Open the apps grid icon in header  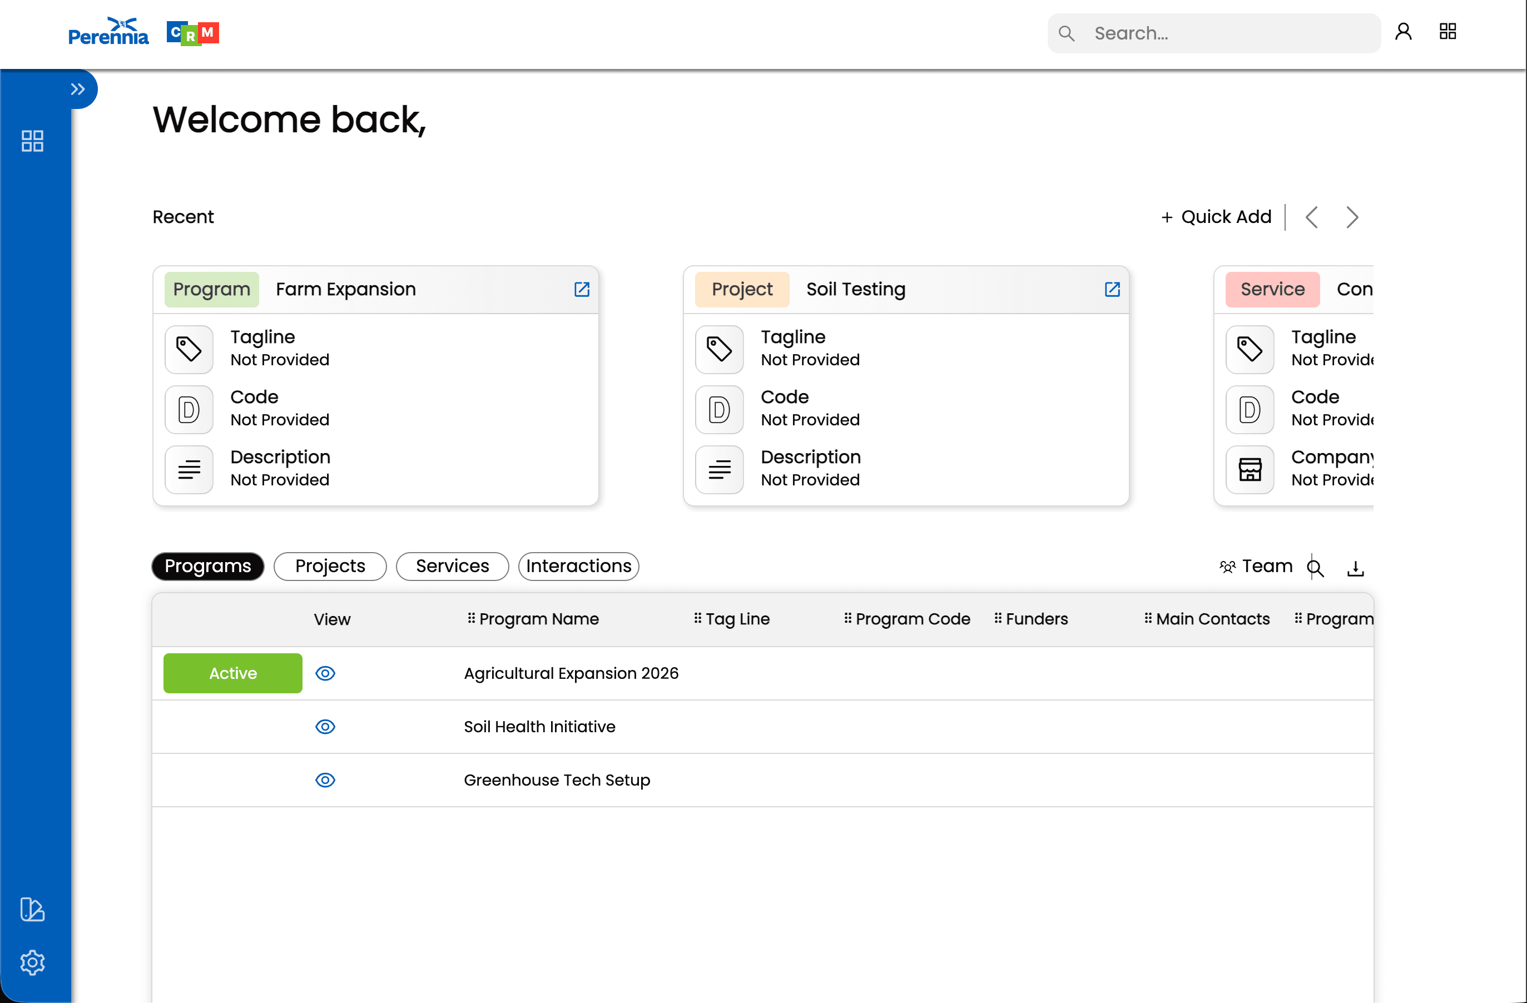pyautogui.click(x=1448, y=32)
